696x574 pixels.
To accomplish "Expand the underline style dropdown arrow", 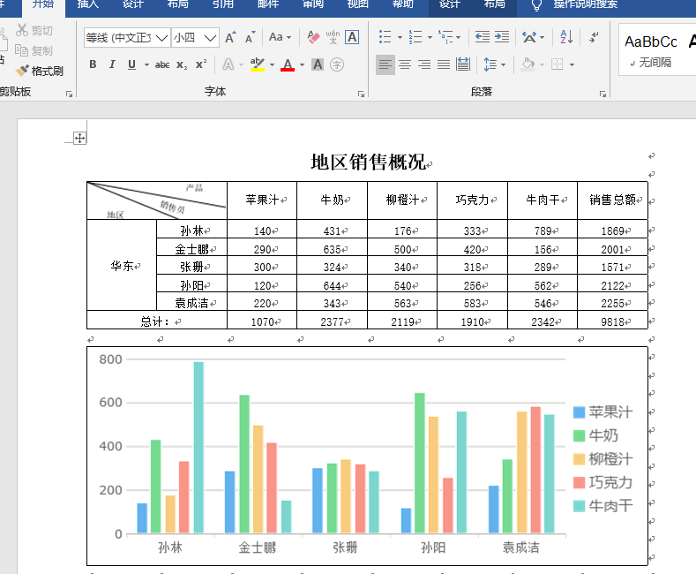I will click(146, 64).
